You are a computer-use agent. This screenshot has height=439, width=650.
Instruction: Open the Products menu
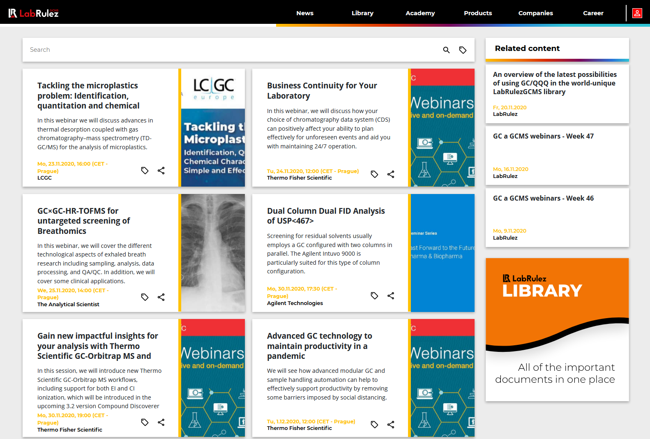[x=478, y=13]
